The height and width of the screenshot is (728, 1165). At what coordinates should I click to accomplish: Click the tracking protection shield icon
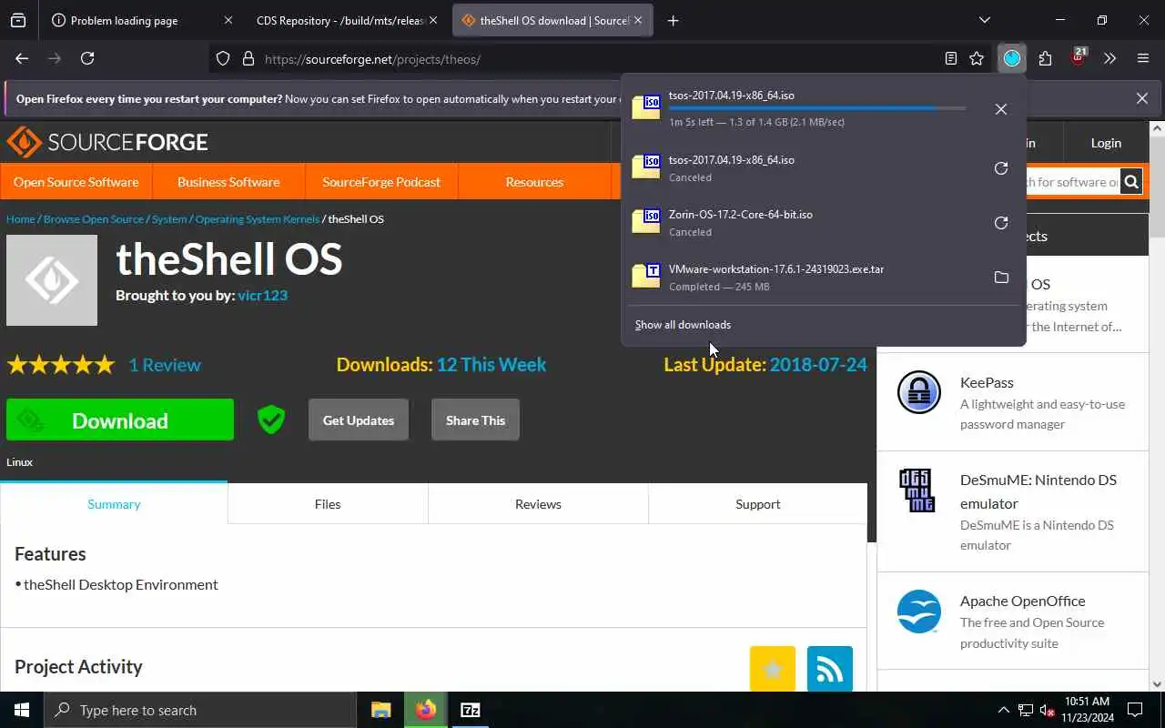point(223,58)
